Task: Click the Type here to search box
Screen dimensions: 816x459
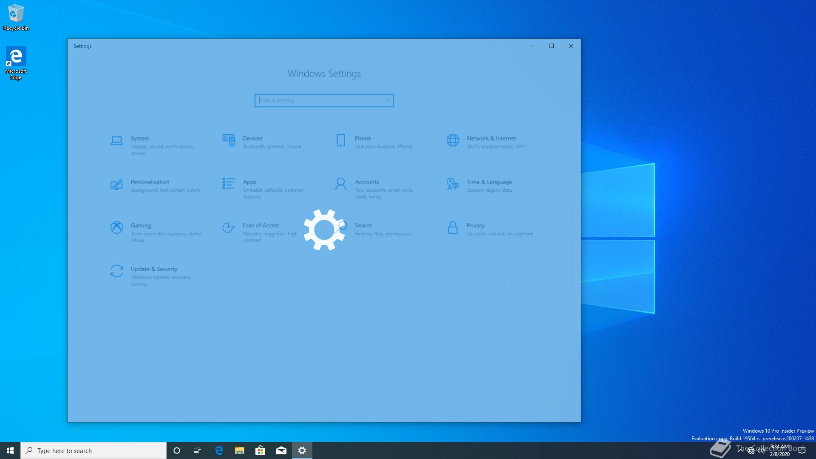Action: point(93,450)
